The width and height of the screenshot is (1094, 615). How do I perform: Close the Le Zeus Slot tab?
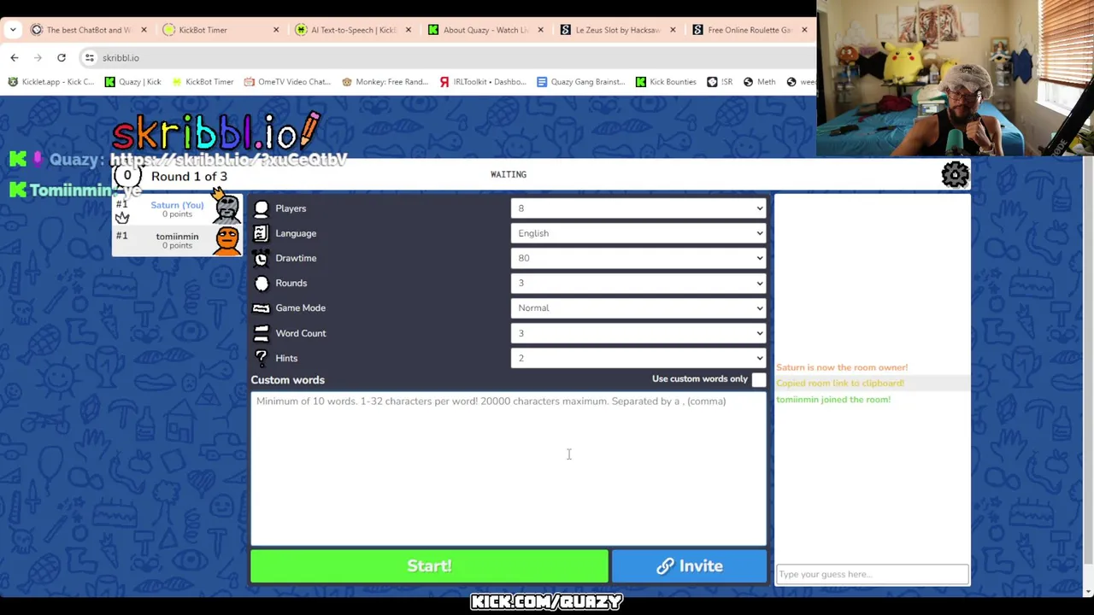673,30
